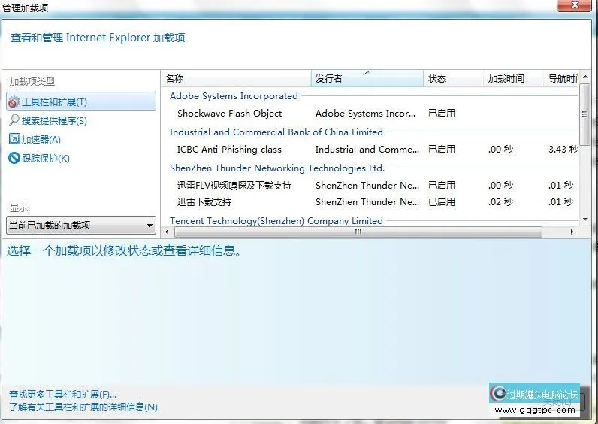Collapse the Adobe Systems Incorporated group
This screenshot has height=424, width=598.
click(234, 95)
